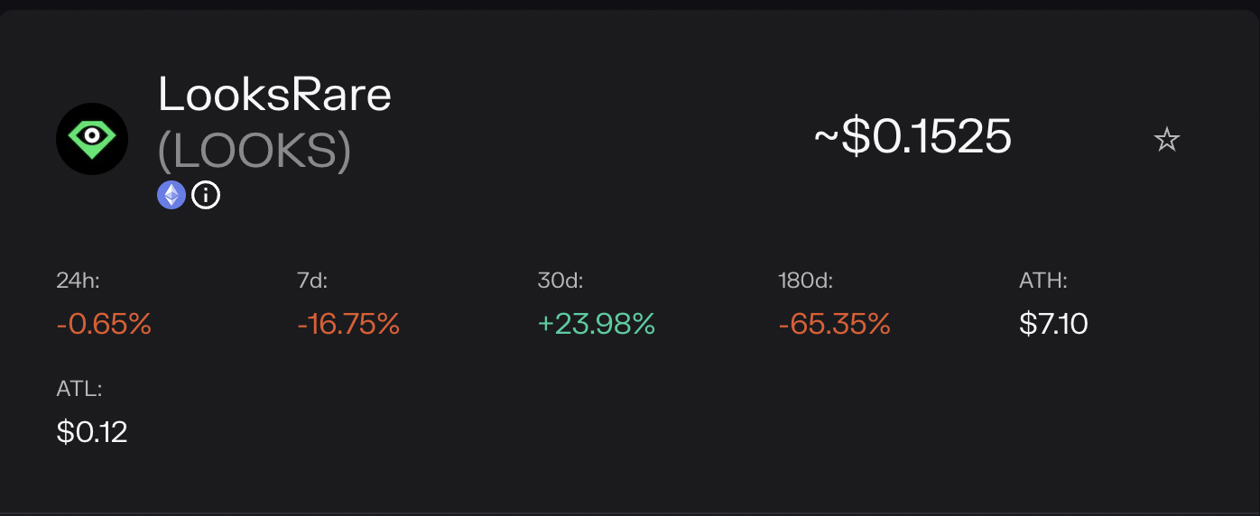Select the 7d label

[312, 281]
